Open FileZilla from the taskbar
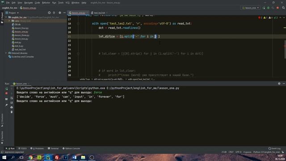The width and height of the screenshot is (286, 161). (x=57, y=157)
